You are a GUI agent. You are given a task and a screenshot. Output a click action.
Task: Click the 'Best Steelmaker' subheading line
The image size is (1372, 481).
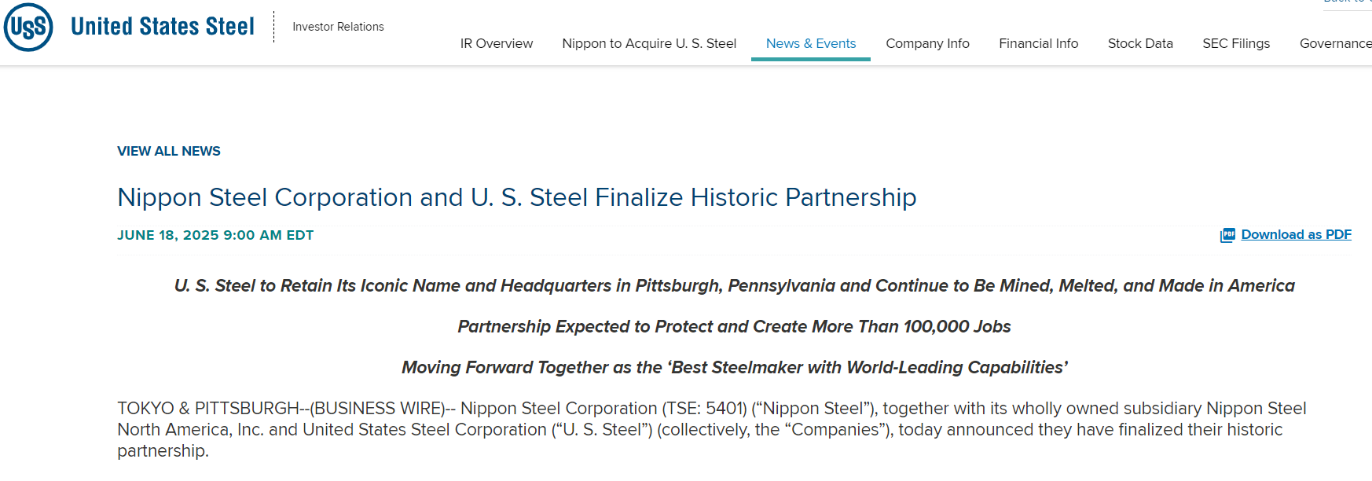tap(734, 368)
